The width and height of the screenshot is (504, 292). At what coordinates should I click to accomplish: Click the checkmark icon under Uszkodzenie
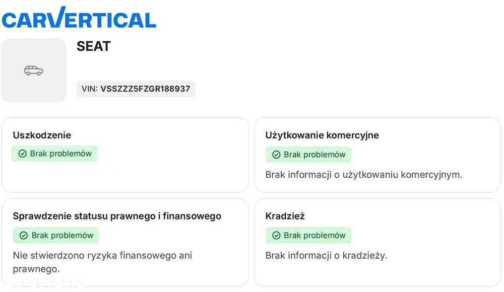click(22, 154)
